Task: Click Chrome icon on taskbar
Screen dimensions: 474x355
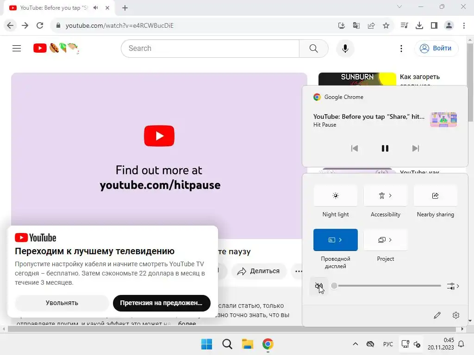Action: pos(268,344)
